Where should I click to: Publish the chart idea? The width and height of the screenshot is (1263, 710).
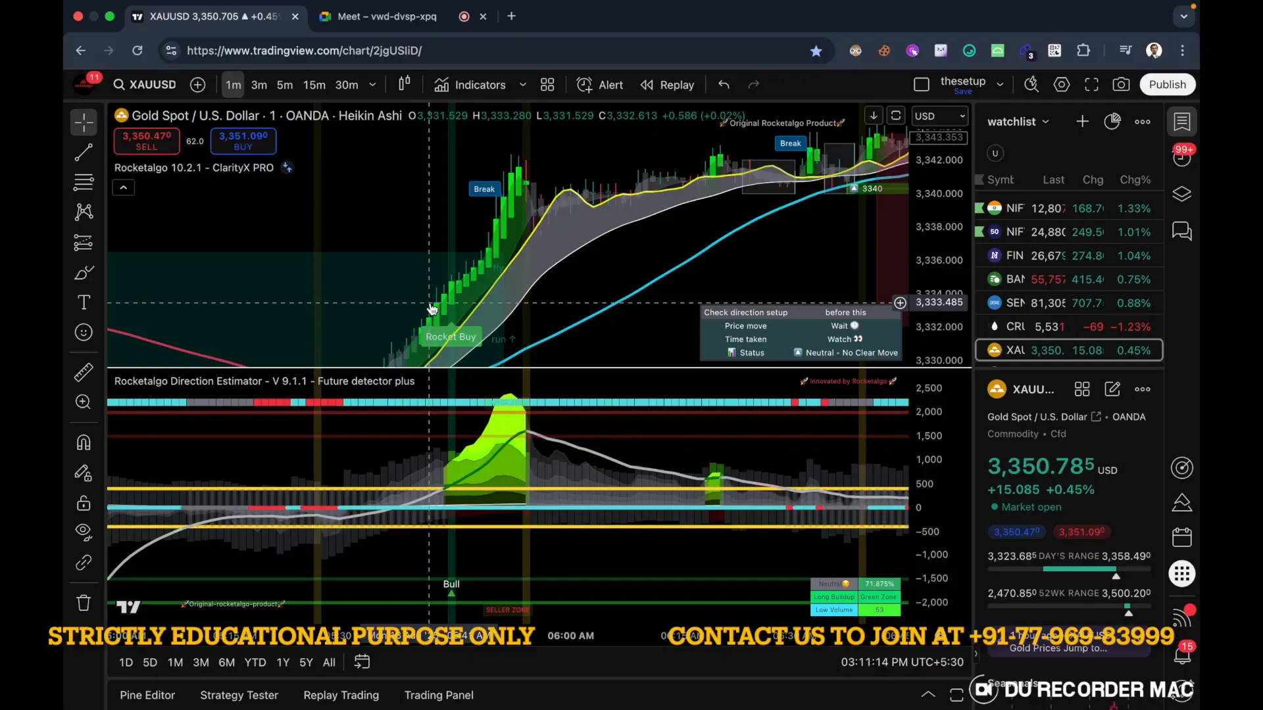point(1168,85)
